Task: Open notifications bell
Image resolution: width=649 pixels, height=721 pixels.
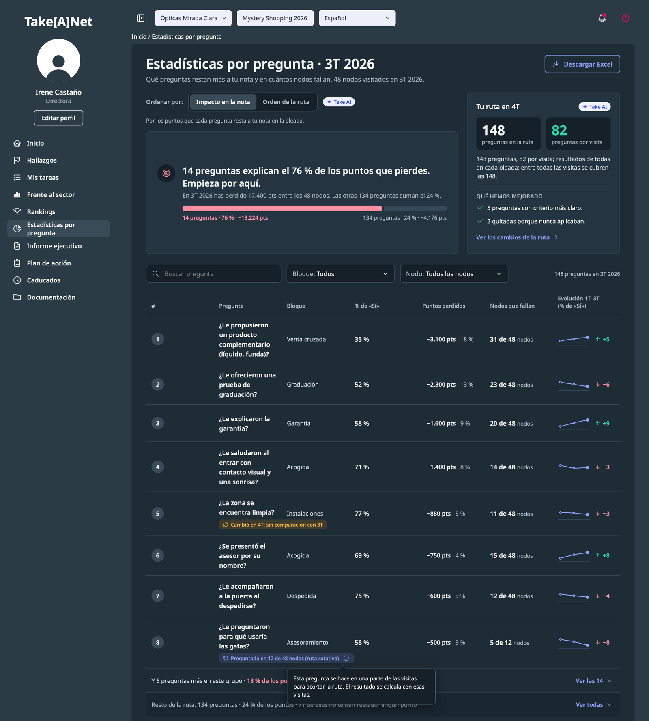Action: pyautogui.click(x=602, y=18)
